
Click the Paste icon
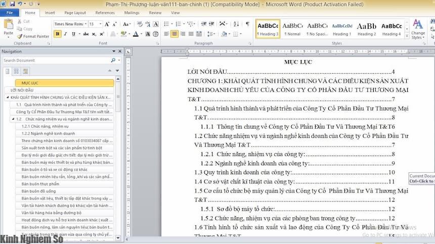(x=8, y=24)
